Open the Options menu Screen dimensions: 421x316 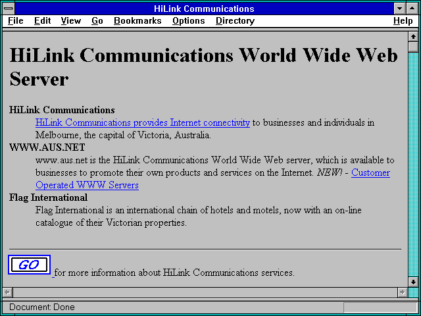click(189, 21)
